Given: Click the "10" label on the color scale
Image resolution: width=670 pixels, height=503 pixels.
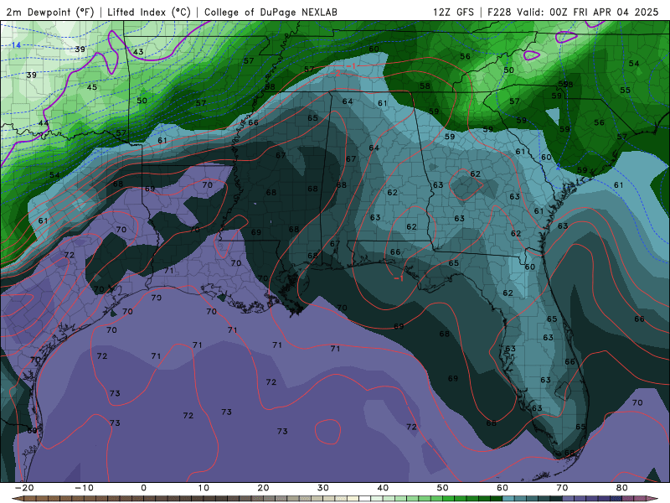Looking at the screenshot, I should [x=204, y=488].
